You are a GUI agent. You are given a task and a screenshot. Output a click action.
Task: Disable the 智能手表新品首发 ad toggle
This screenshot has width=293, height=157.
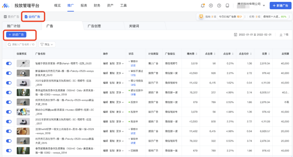point(8,63)
